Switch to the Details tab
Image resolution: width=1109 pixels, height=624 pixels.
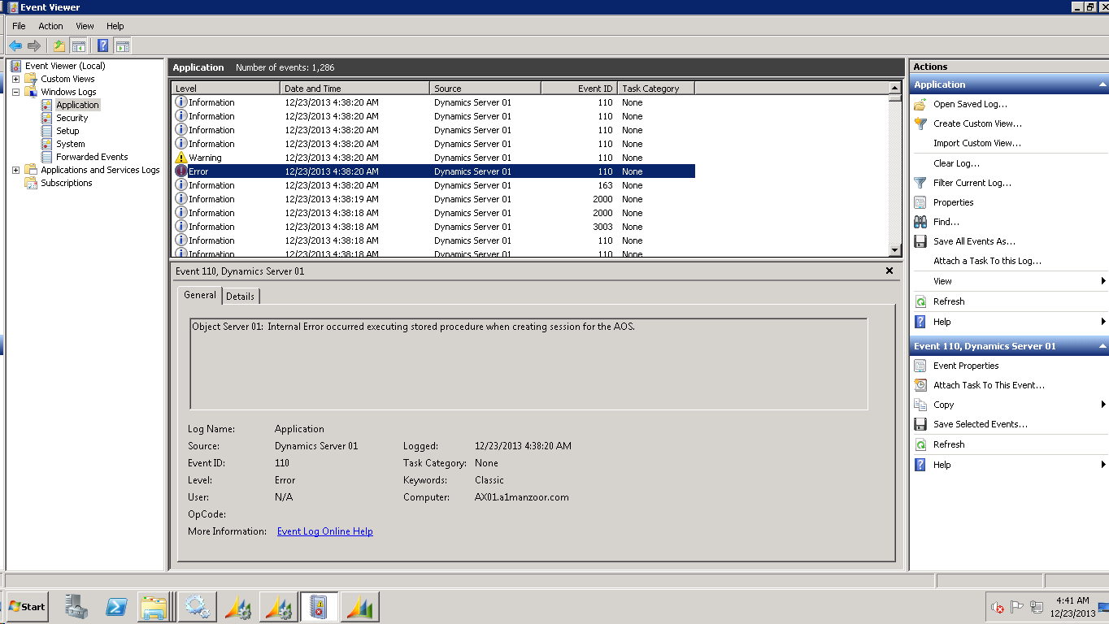240,296
